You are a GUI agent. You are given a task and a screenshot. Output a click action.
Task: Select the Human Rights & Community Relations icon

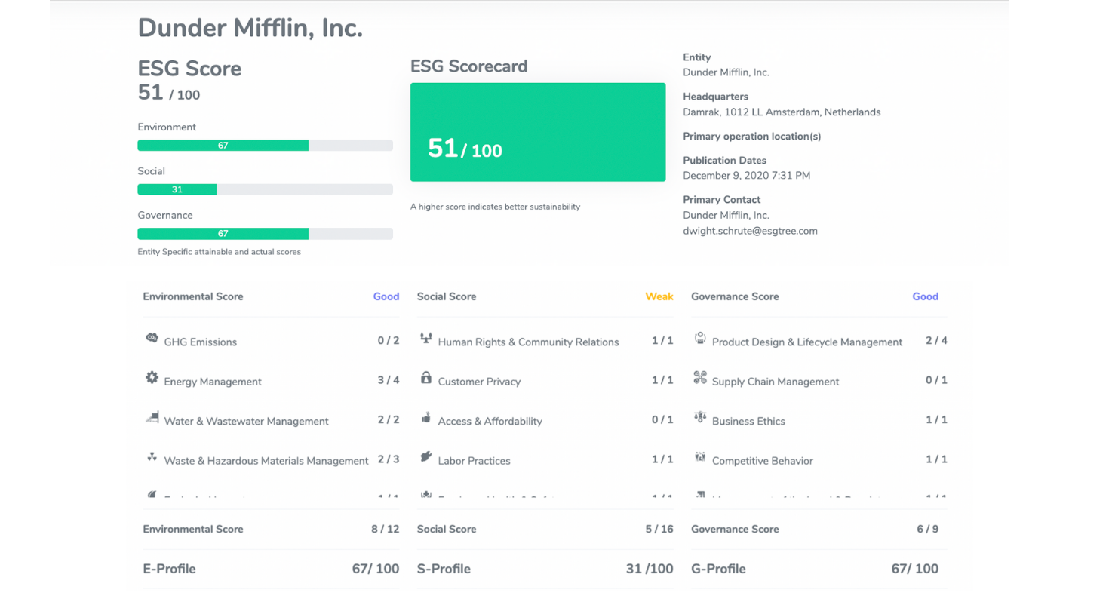[x=425, y=339]
